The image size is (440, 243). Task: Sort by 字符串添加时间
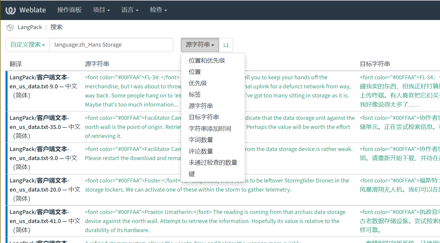(x=213, y=129)
